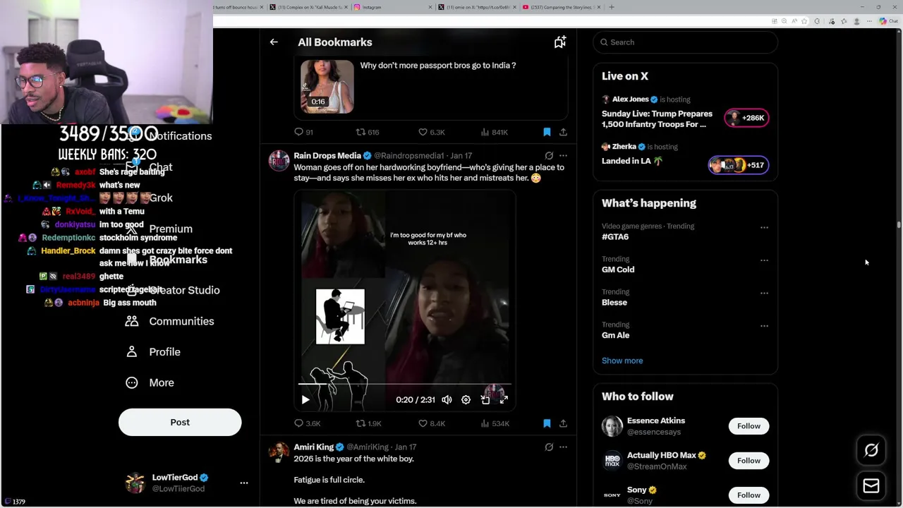Reply to Rain Drops Media post (3.6K)
Viewport: 903px width, 508px height.
(308, 423)
